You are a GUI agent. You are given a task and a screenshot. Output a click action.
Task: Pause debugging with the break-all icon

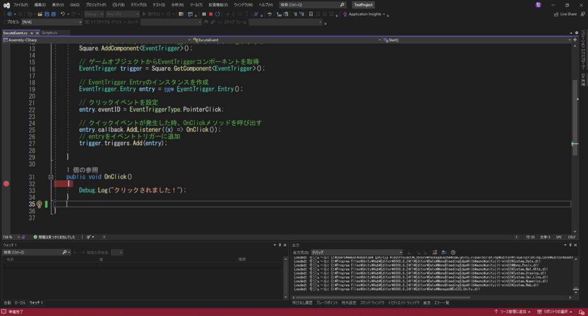204,14
